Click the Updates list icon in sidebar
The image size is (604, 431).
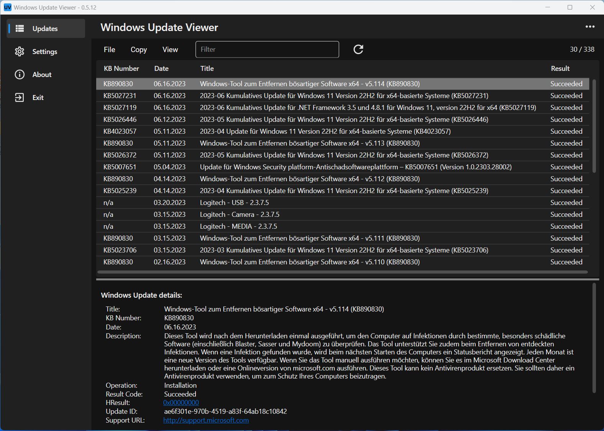click(20, 28)
